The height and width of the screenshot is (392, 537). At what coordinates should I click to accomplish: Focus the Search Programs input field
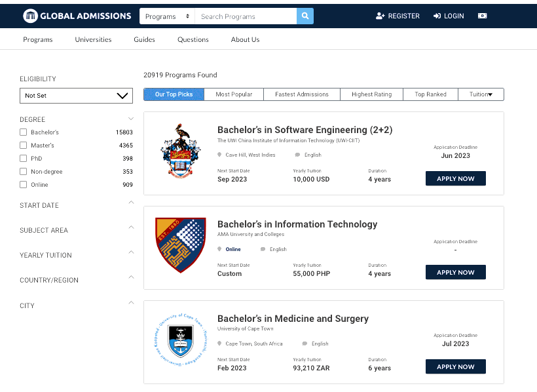(246, 16)
